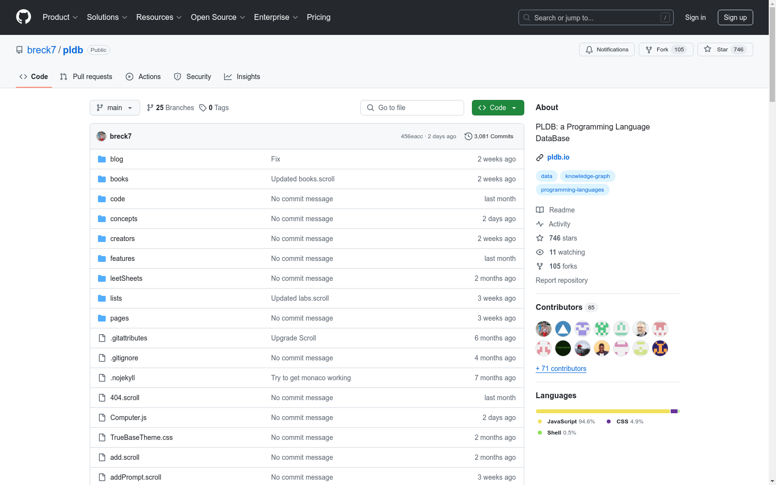Viewport: 776px width, 485px height.
Task: Switch to the Insights tab
Action: click(242, 77)
